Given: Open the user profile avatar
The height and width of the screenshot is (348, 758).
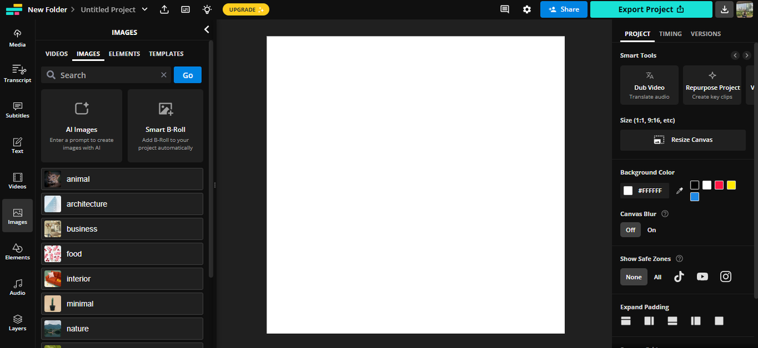Looking at the screenshot, I should click(x=744, y=9).
